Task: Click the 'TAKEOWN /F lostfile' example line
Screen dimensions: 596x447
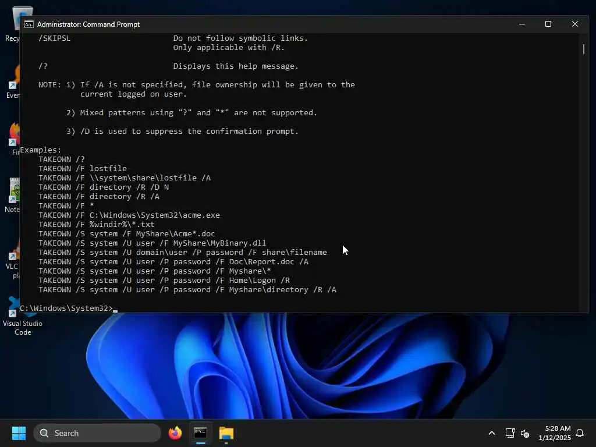Action: 83,168
